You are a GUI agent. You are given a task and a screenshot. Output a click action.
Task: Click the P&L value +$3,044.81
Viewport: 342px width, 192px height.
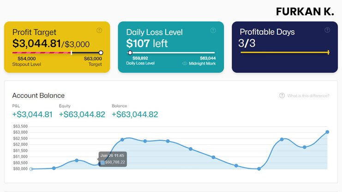[32, 115]
